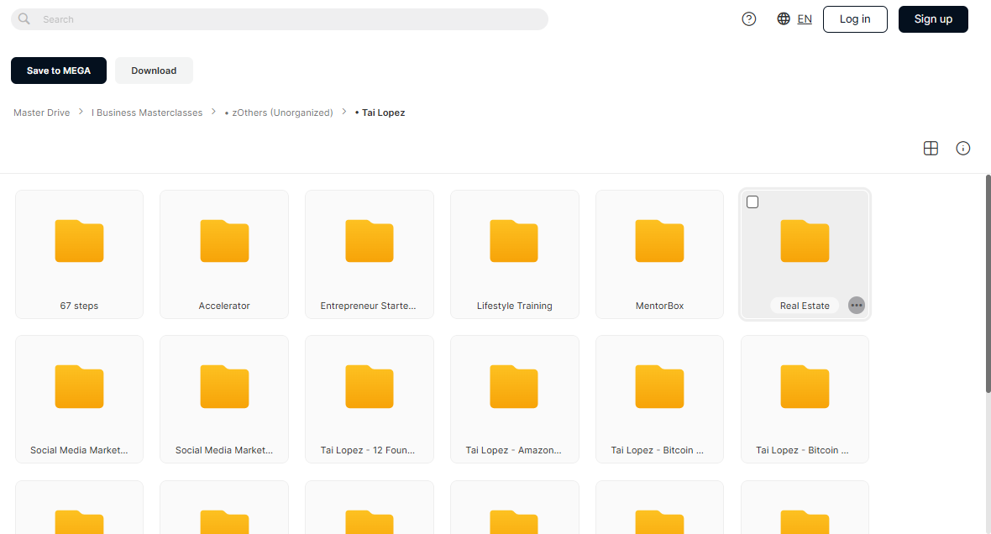Viewport: 991px width, 534px height.
Task: Click the Sign up button
Action: pos(934,19)
